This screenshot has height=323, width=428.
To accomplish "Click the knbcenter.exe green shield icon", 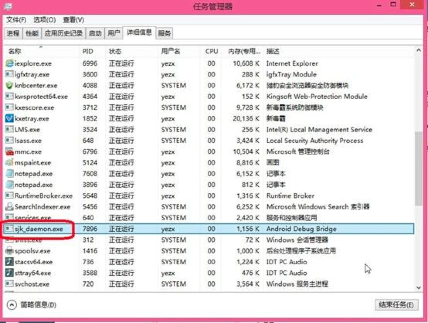I will pos(10,85).
